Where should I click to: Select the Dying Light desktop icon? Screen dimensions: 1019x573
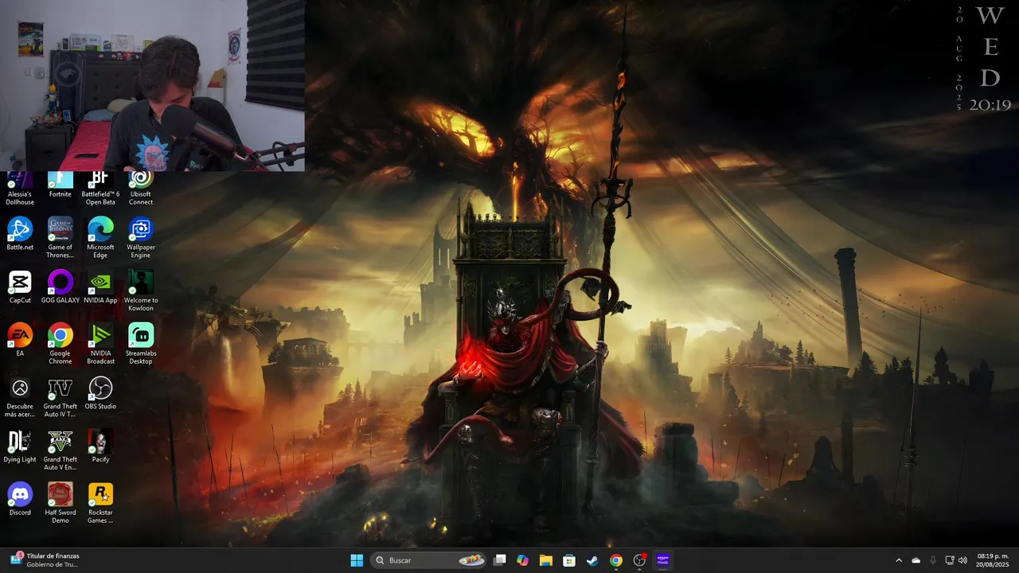[x=20, y=446]
